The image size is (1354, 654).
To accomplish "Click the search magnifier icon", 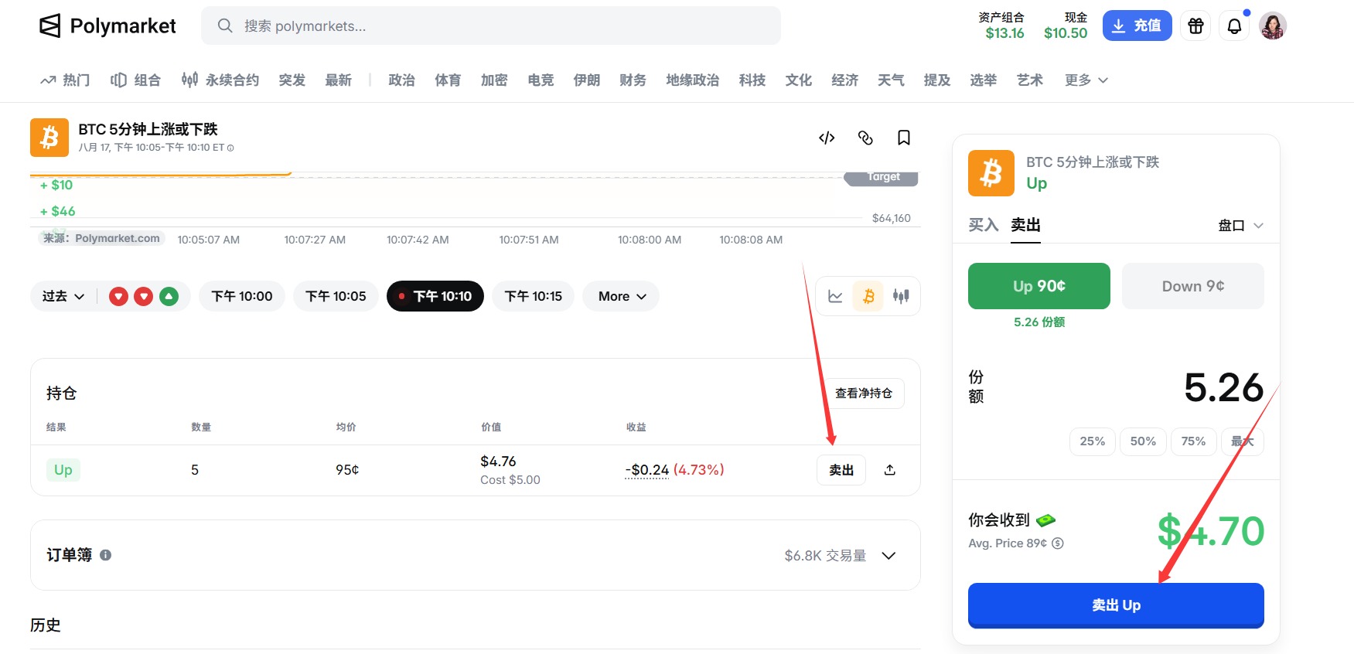I will pyautogui.click(x=225, y=26).
